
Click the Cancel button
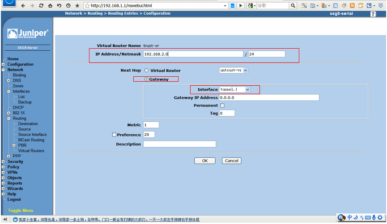(231, 161)
